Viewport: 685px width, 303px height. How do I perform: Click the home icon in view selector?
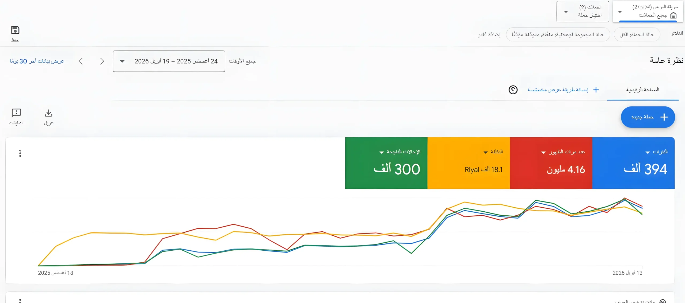coord(673,15)
